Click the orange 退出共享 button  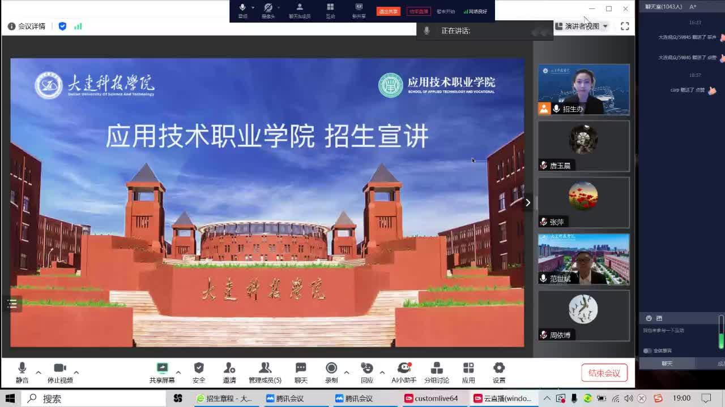389,11
